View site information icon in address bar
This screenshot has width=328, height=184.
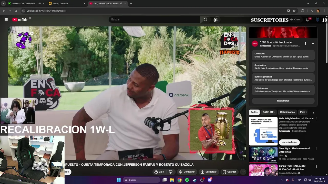tap(23, 11)
